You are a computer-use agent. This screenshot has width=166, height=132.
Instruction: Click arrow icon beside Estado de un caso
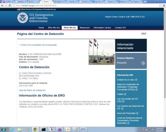point(136,80)
